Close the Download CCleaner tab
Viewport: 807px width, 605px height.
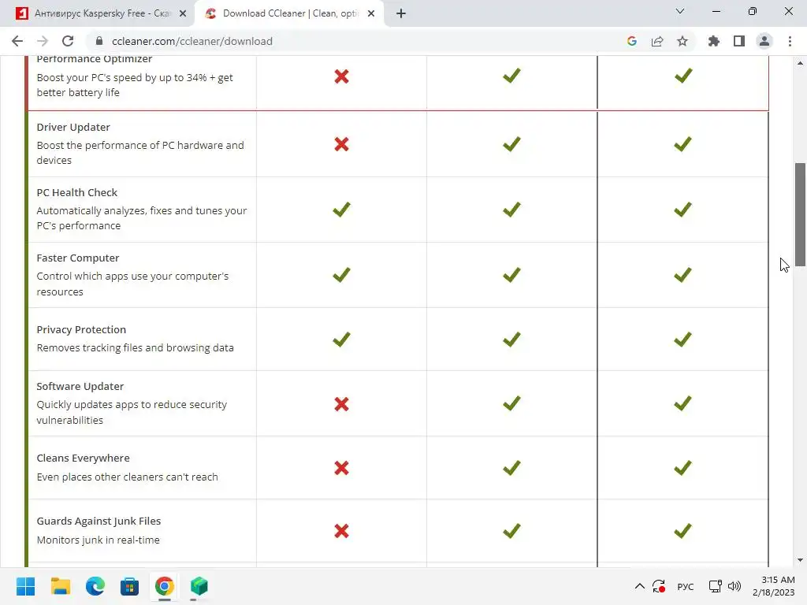371,13
